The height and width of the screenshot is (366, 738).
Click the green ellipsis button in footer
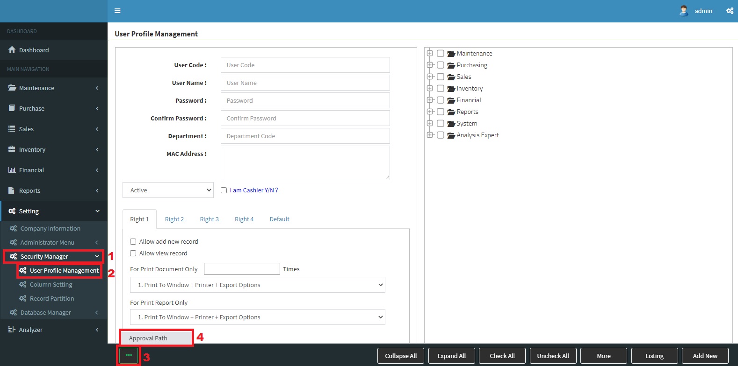click(129, 356)
